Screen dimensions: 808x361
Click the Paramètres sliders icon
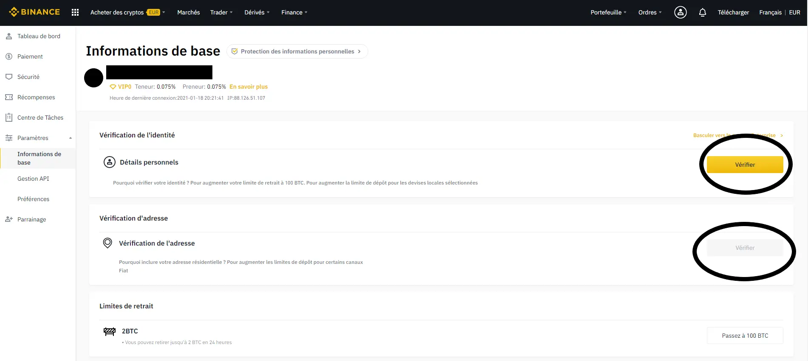(9, 138)
